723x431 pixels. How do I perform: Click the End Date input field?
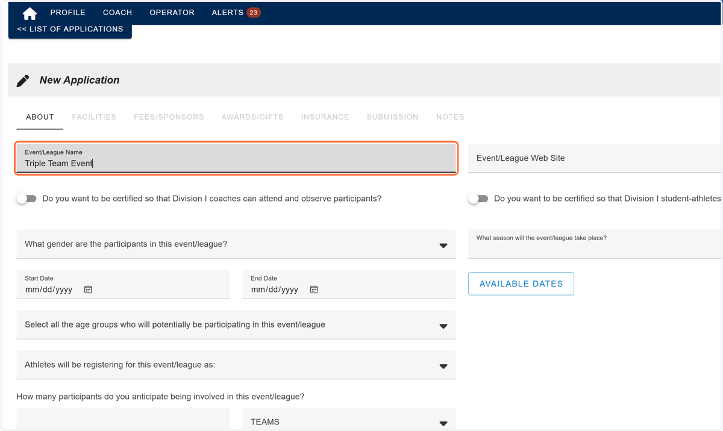[349, 284]
